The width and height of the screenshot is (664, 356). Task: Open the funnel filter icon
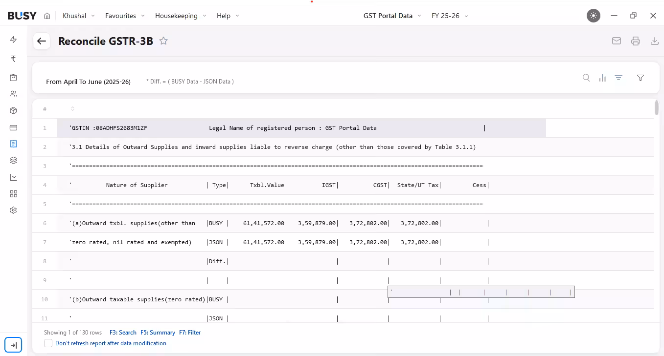click(x=641, y=78)
